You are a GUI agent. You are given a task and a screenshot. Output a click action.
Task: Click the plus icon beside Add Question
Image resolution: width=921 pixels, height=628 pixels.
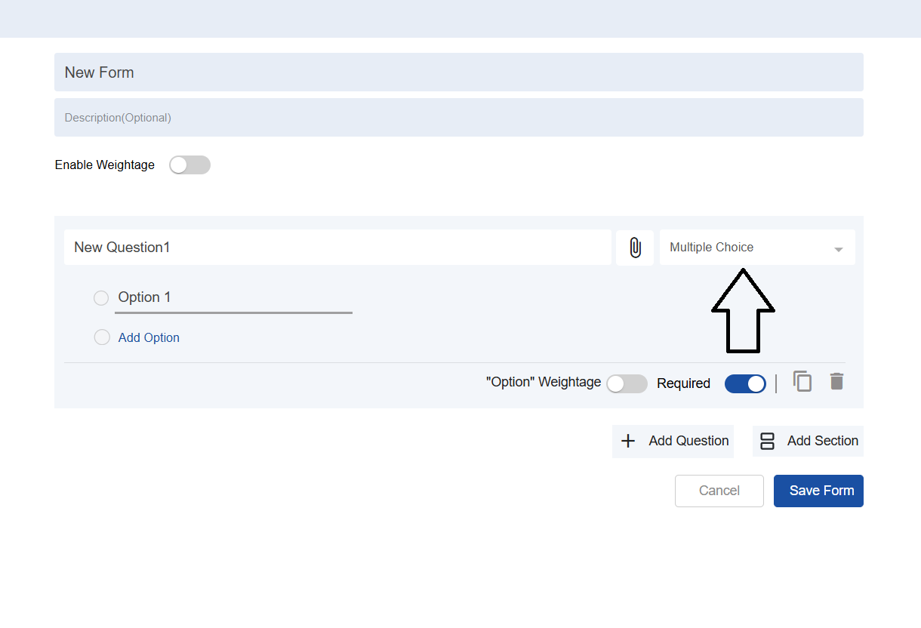628,441
